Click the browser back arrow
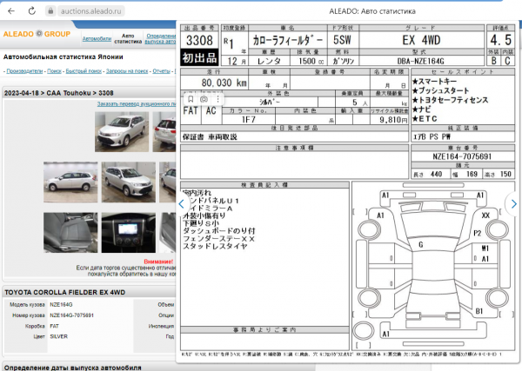Viewport: 522px width, 371px height. point(11,11)
